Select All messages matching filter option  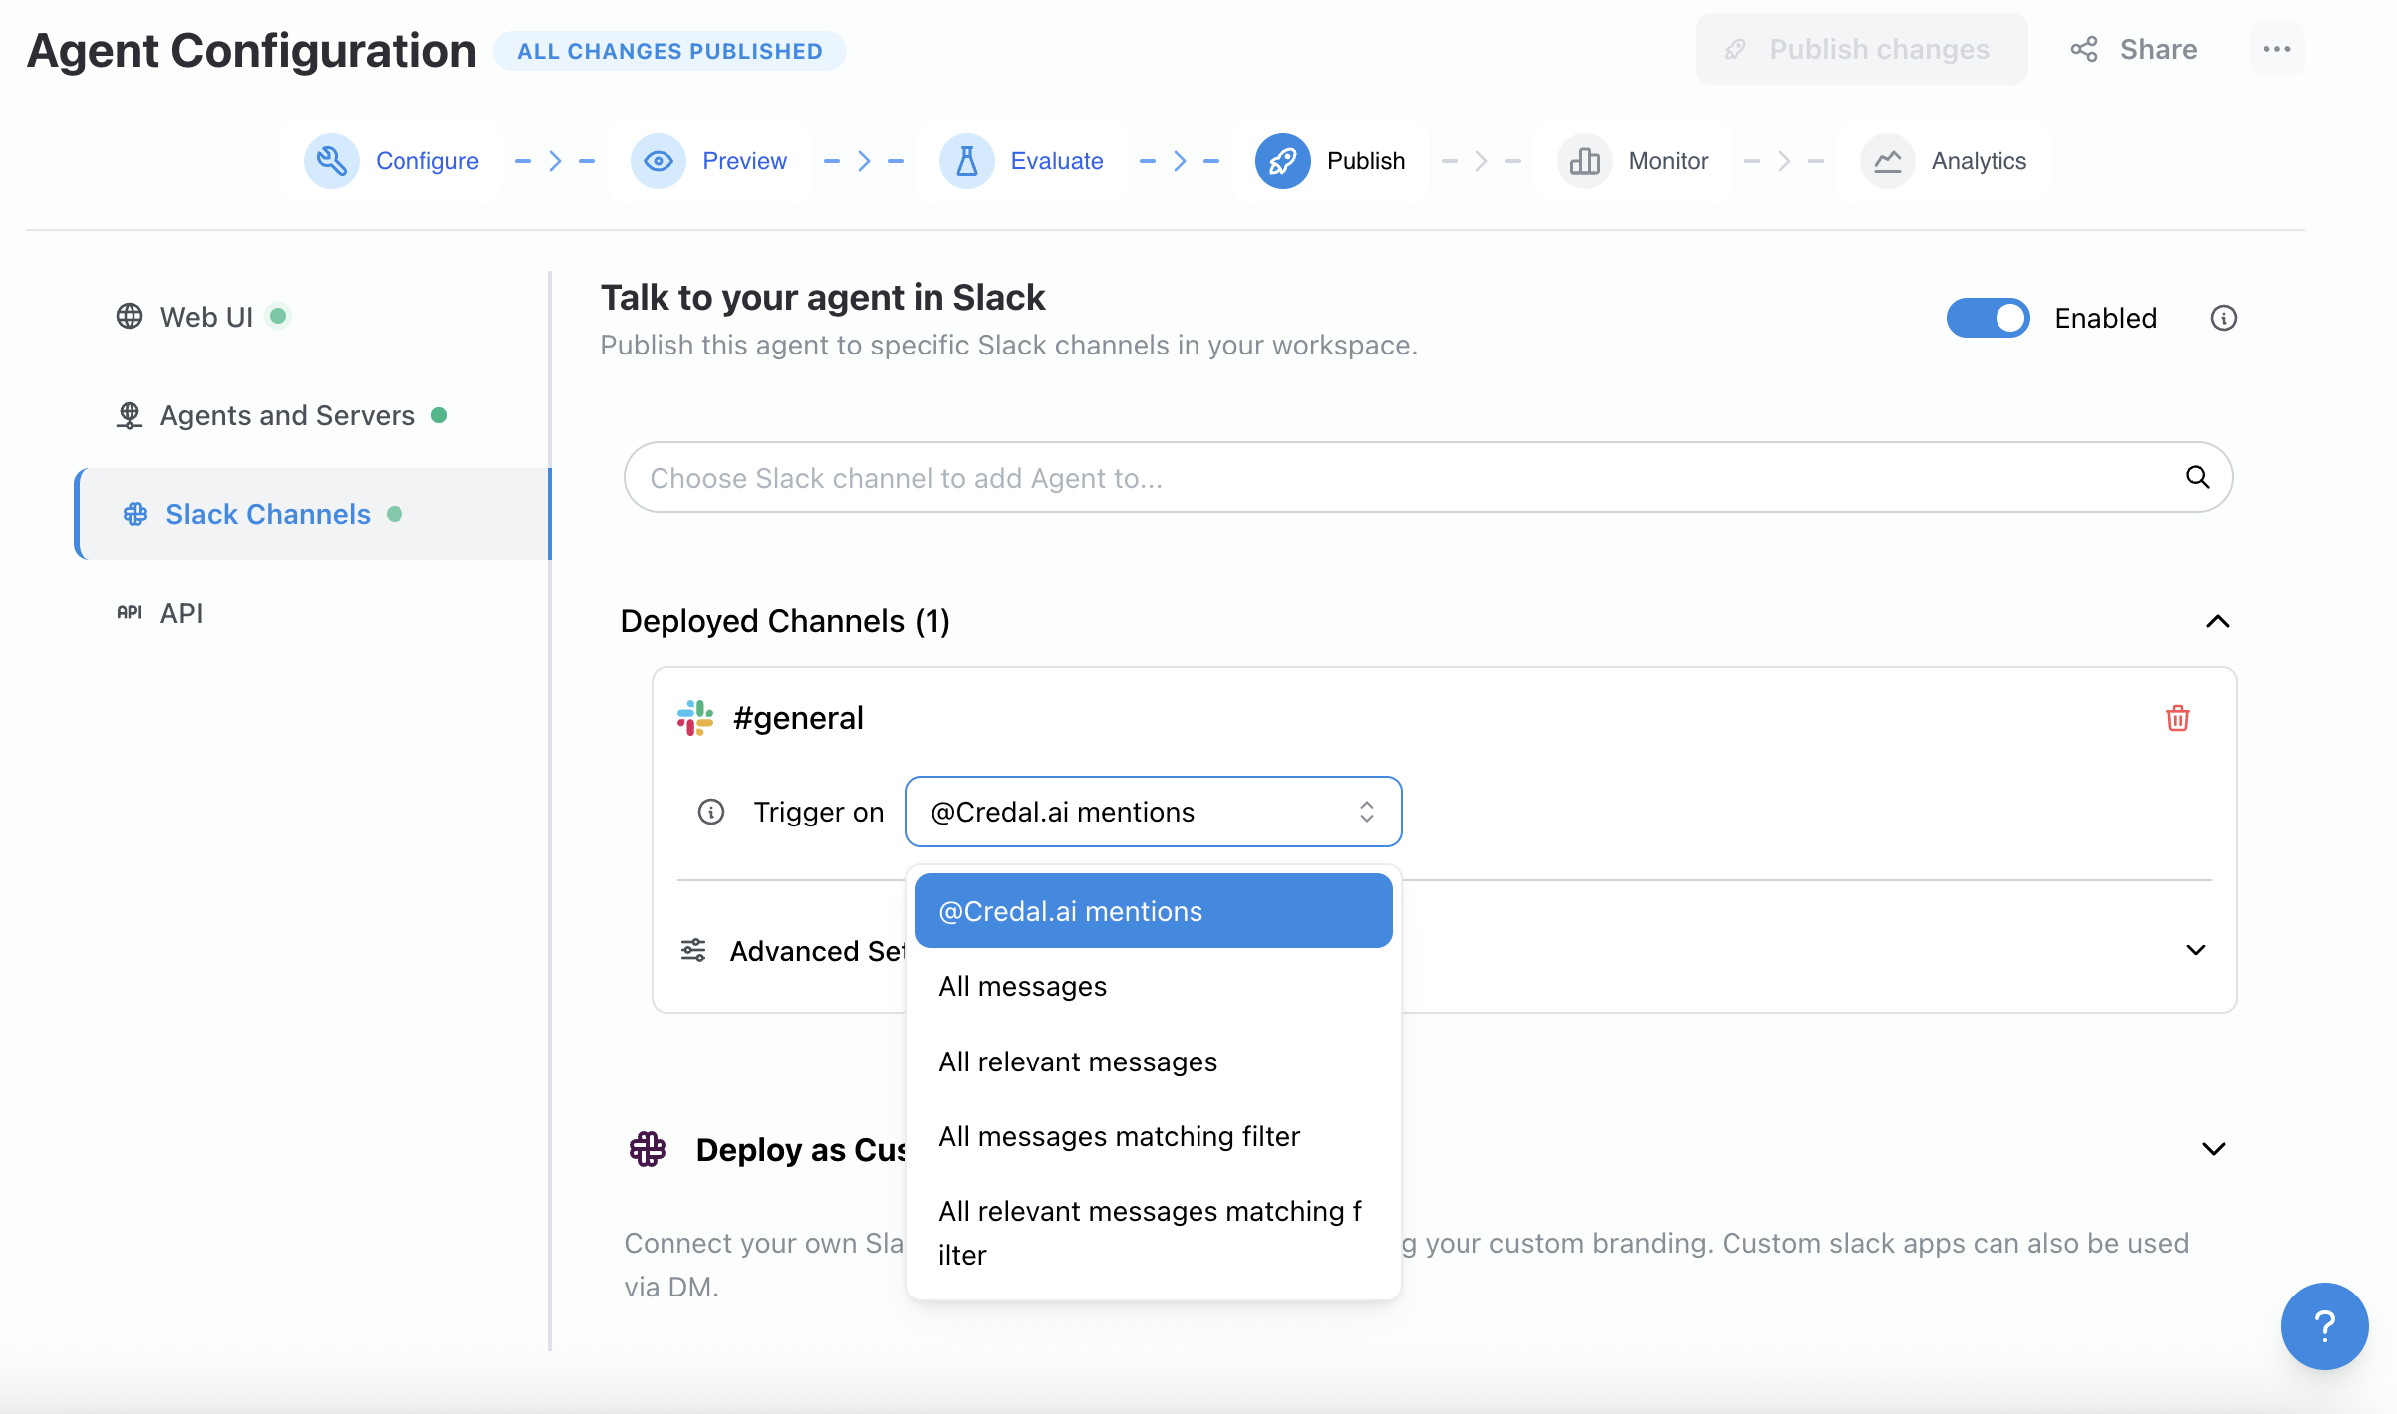[1119, 1136]
